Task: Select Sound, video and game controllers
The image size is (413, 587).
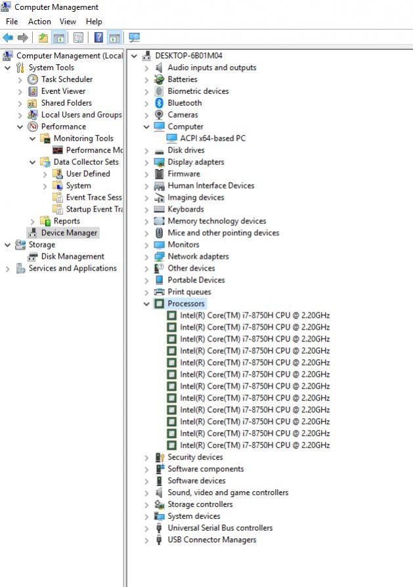Action: click(x=228, y=492)
